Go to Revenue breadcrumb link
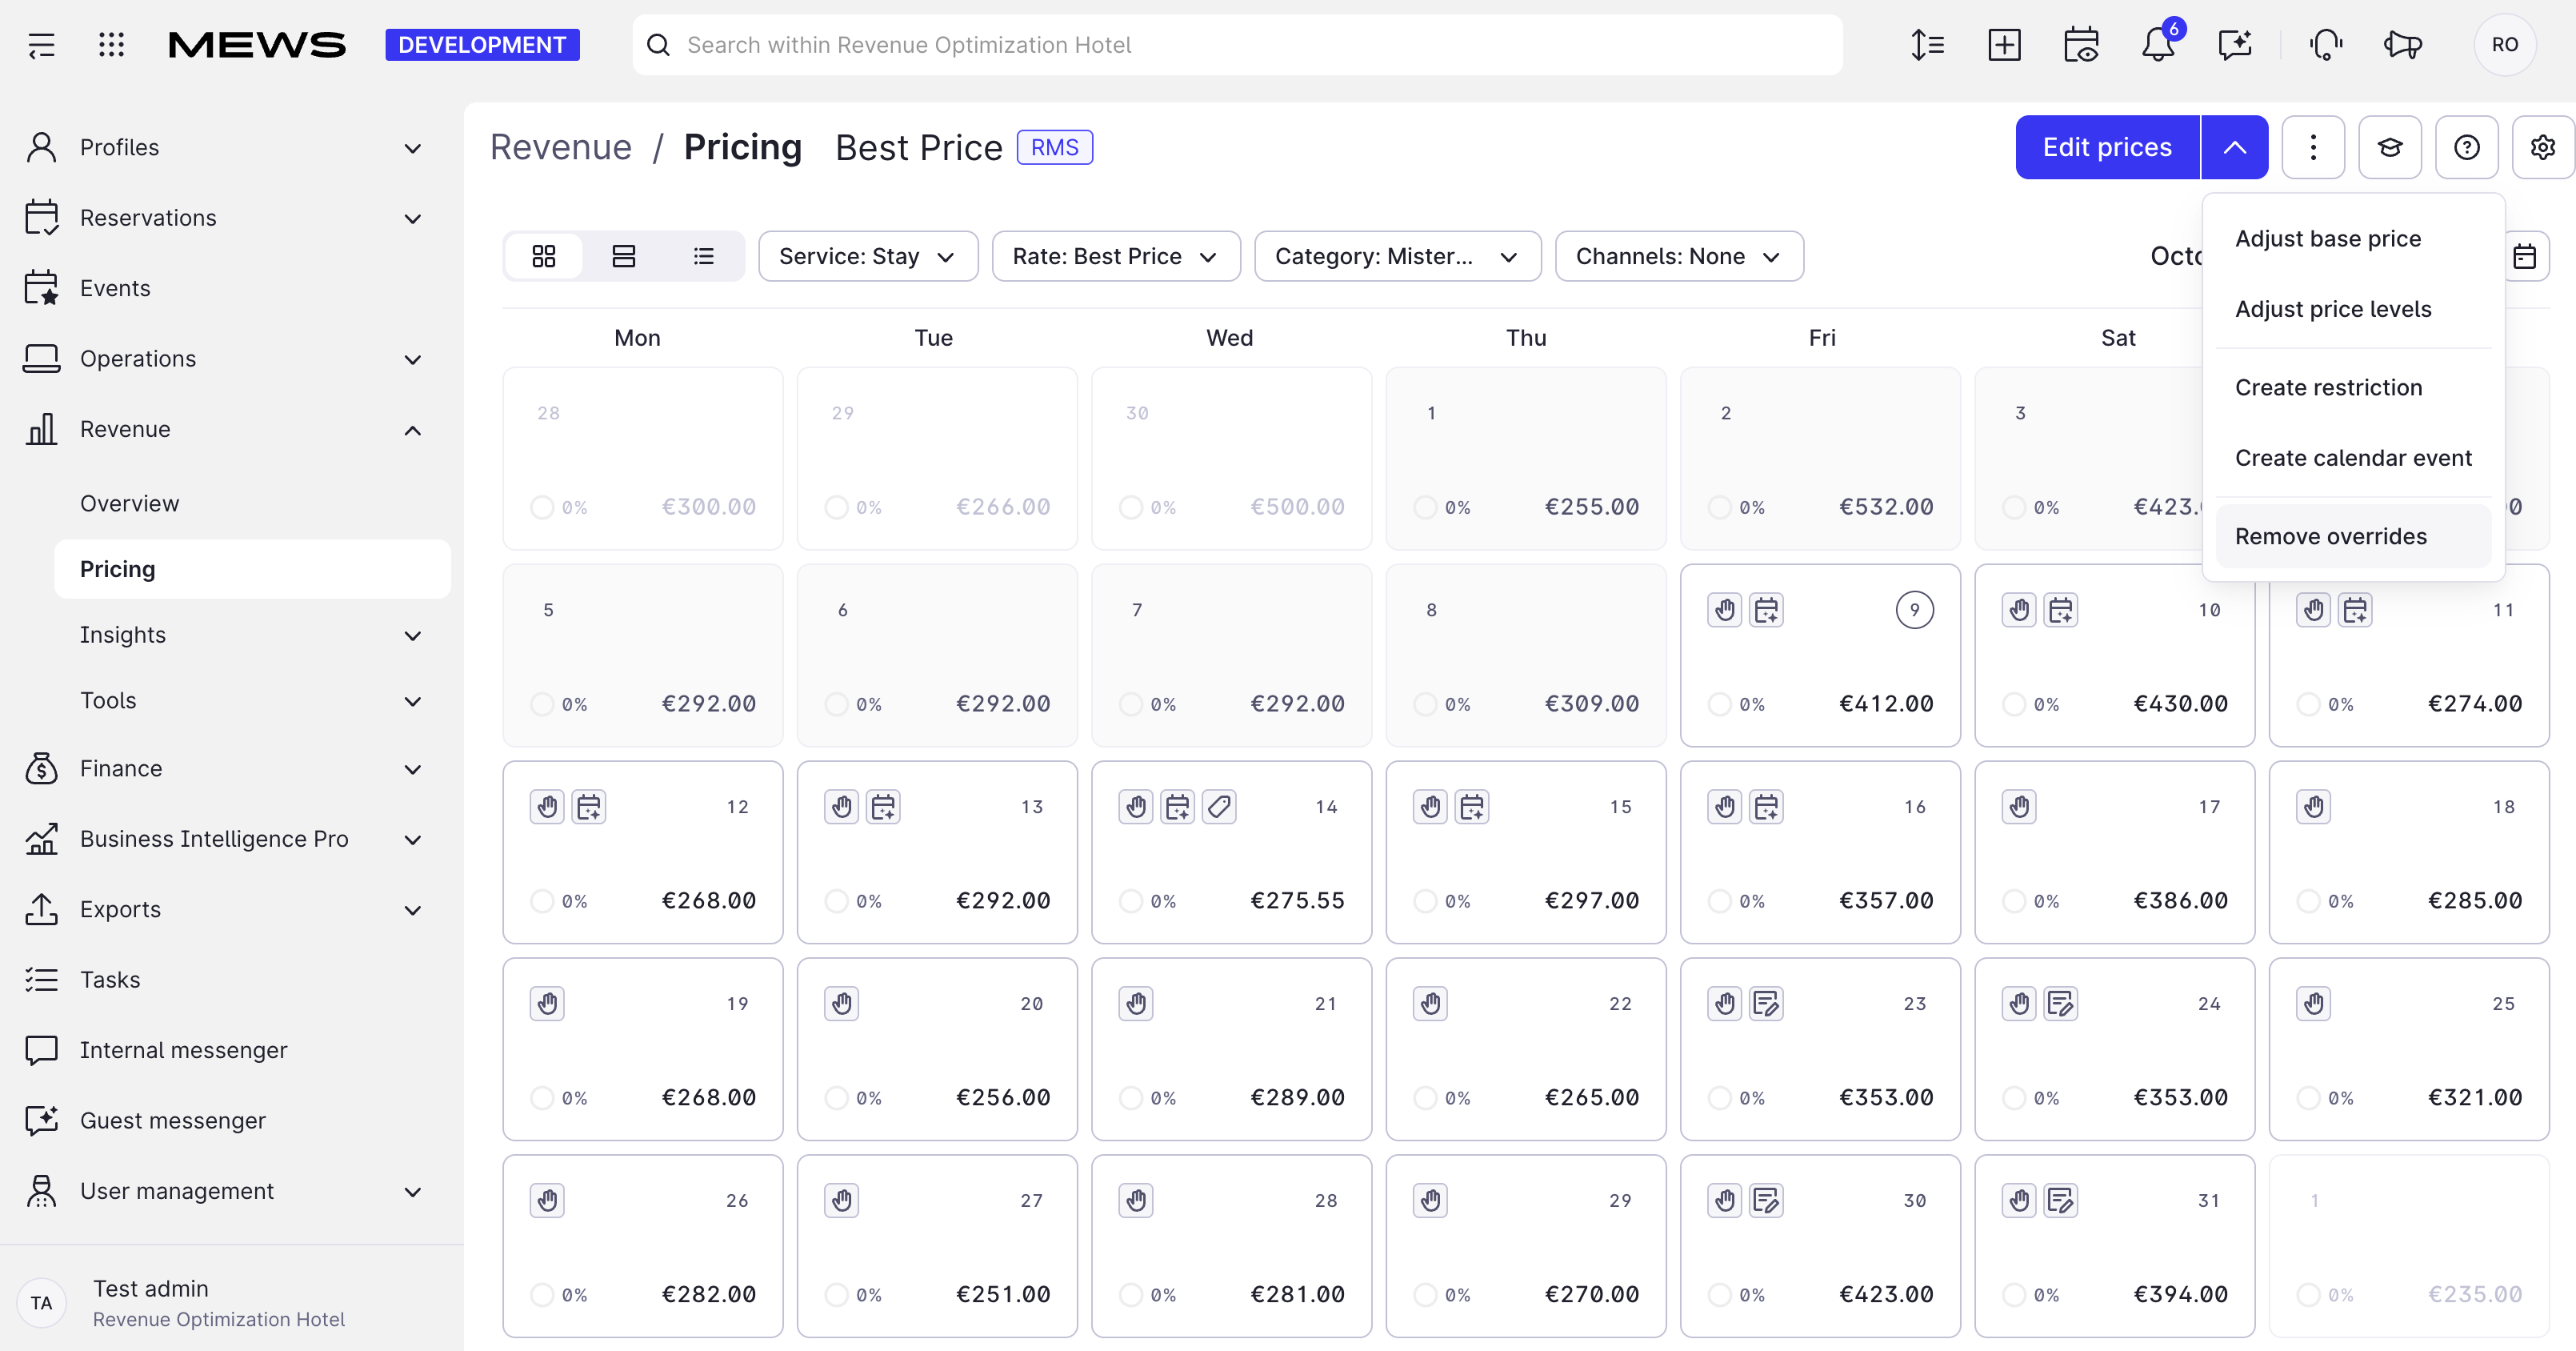The height and width of the screenshot is (1351, 2576). [561, 147]
